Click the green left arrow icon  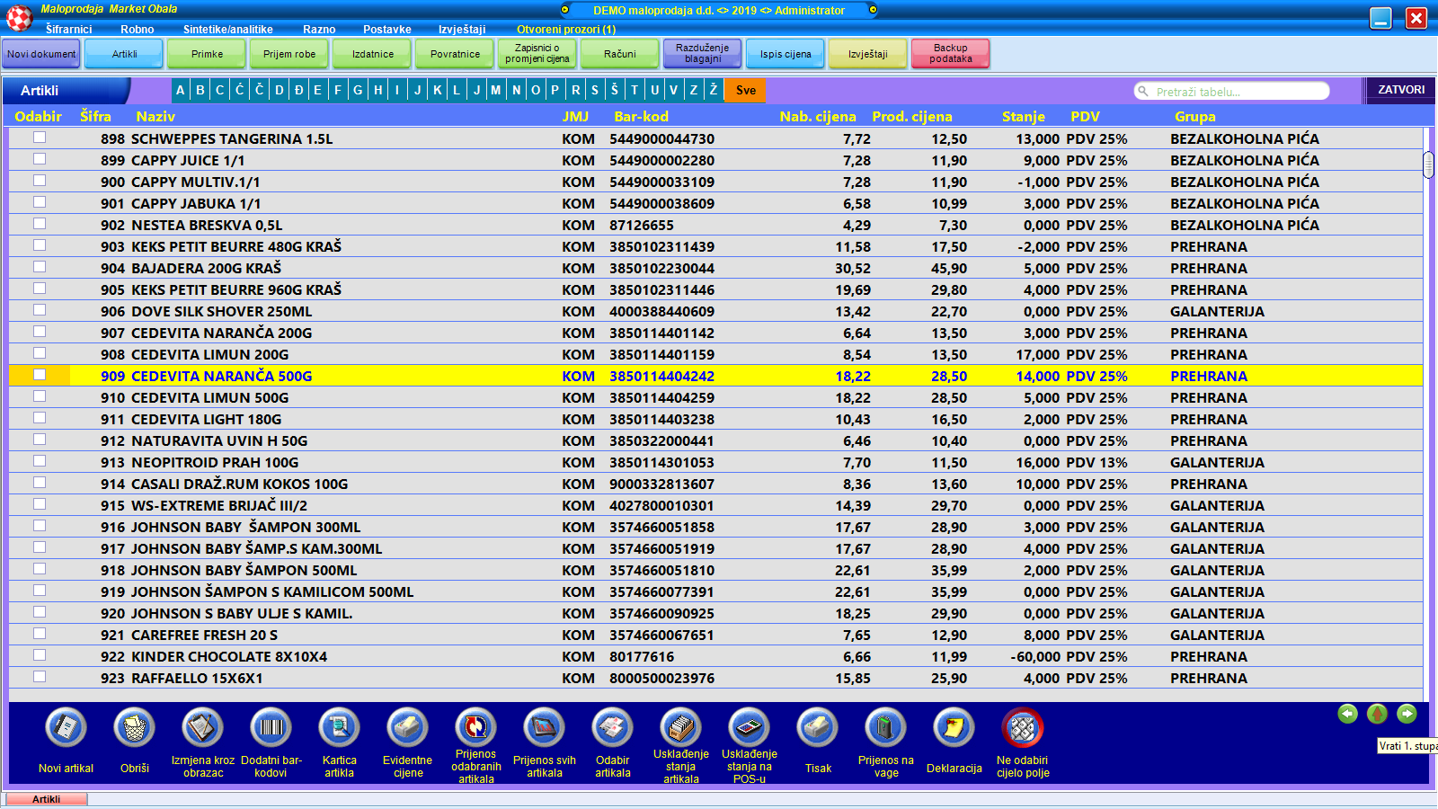click(x=1347, y=714)
